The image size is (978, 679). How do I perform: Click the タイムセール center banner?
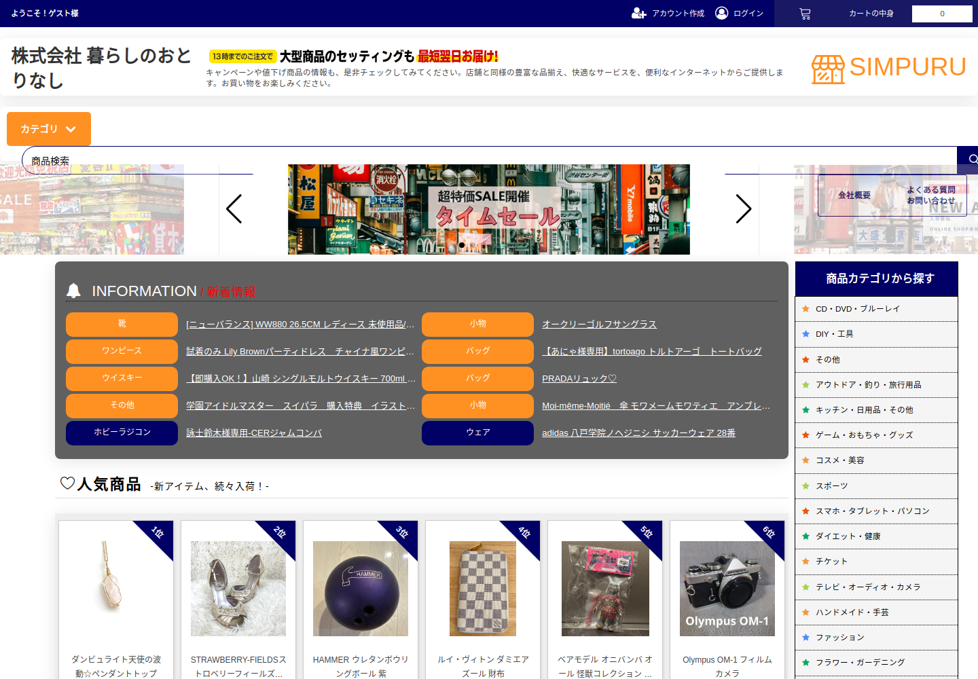click(489, 209)
